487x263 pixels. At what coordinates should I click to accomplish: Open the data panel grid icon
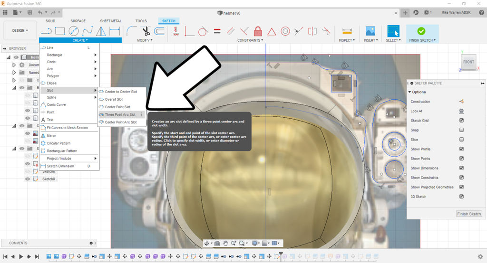pyautogui.click(x=5, y=12)
